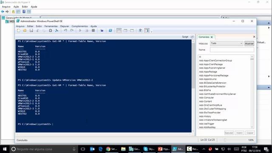
Task: Adjust the zoom slider in status bar
Action: click(225, 140)
